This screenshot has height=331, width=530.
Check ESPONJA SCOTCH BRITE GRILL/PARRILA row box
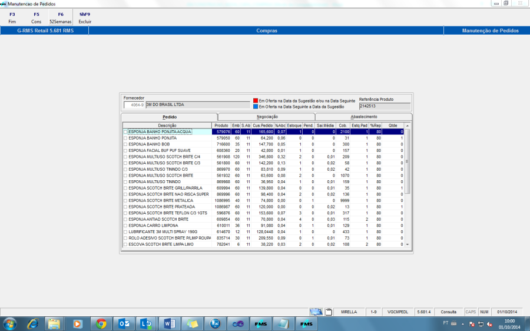tap(125, 188)
